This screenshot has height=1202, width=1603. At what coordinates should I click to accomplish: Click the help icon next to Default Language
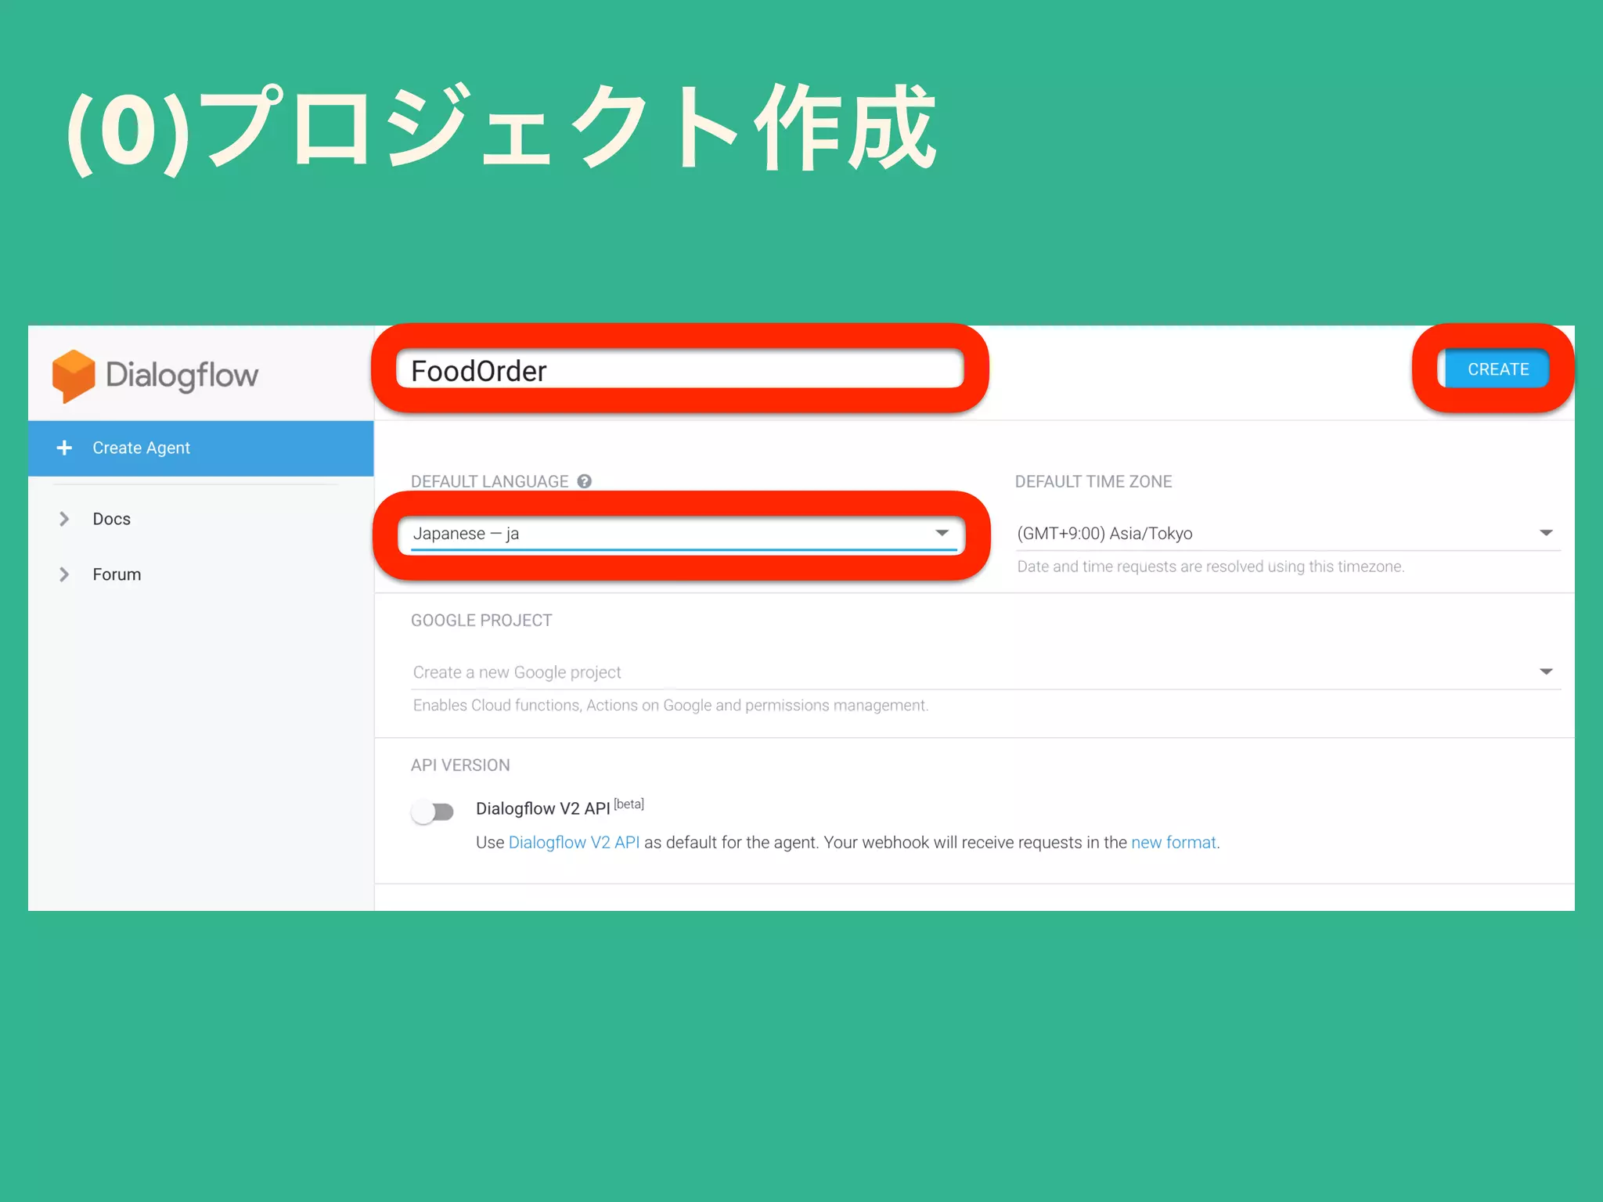pos(584,481)
